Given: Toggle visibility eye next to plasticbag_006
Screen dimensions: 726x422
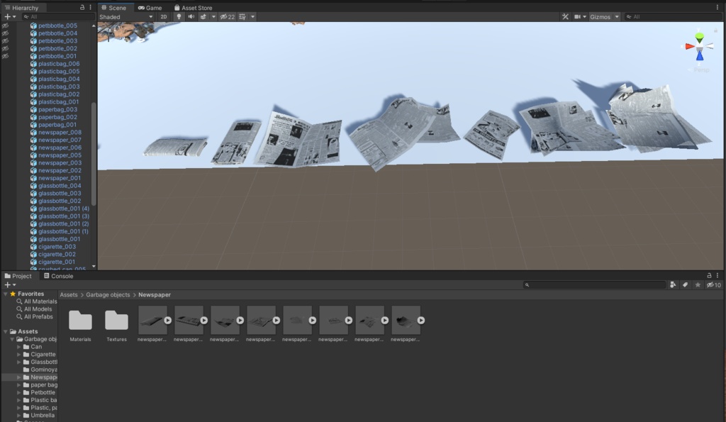Looking at the screenshot, I should tap(4, 63).
